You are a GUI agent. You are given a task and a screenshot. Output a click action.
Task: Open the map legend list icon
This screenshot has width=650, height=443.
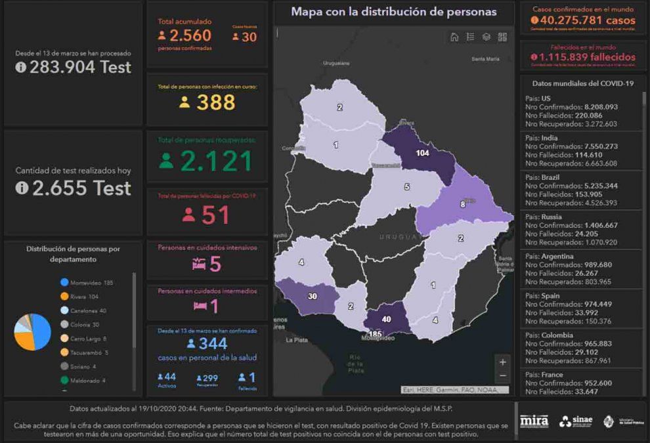[470, 37]
